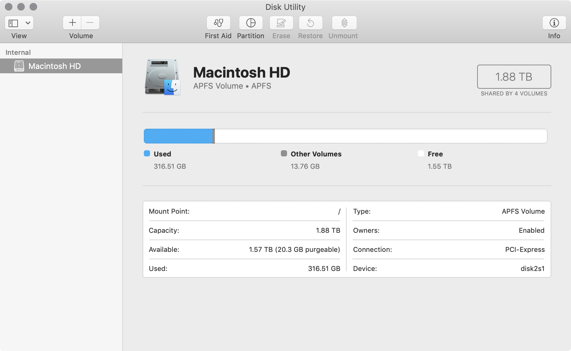Click the Mount Point '/' value
Image resolution: width=571 pixels, height=351 pixels.
[x=339, y=212]
